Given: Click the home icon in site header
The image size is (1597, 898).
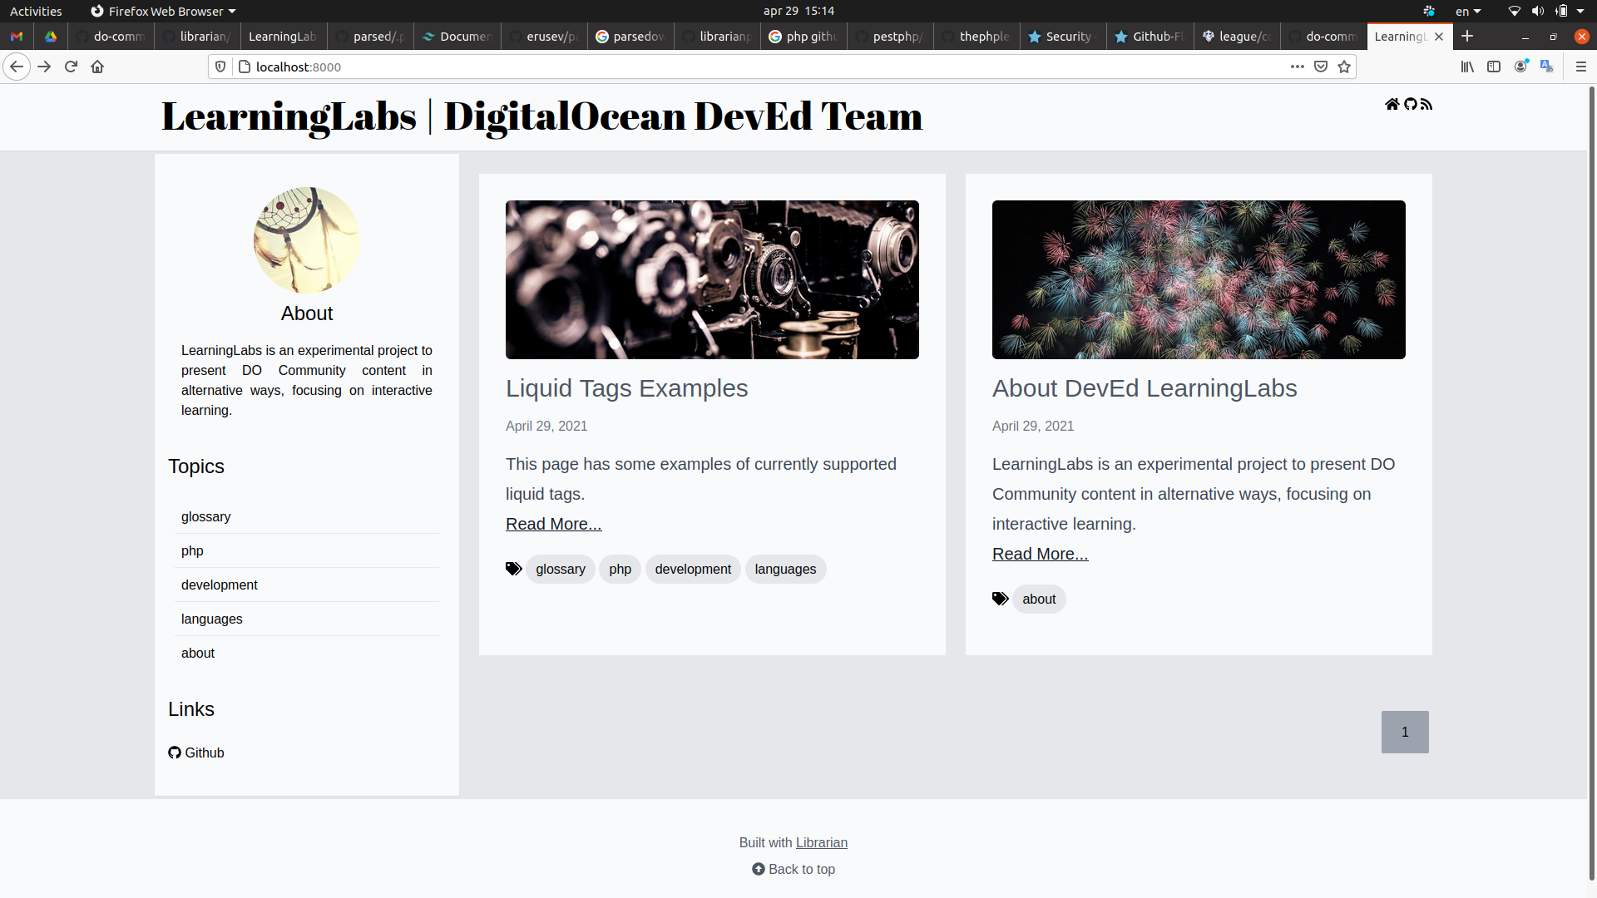Looking at the screenshot, I should tap(1392, 104).
